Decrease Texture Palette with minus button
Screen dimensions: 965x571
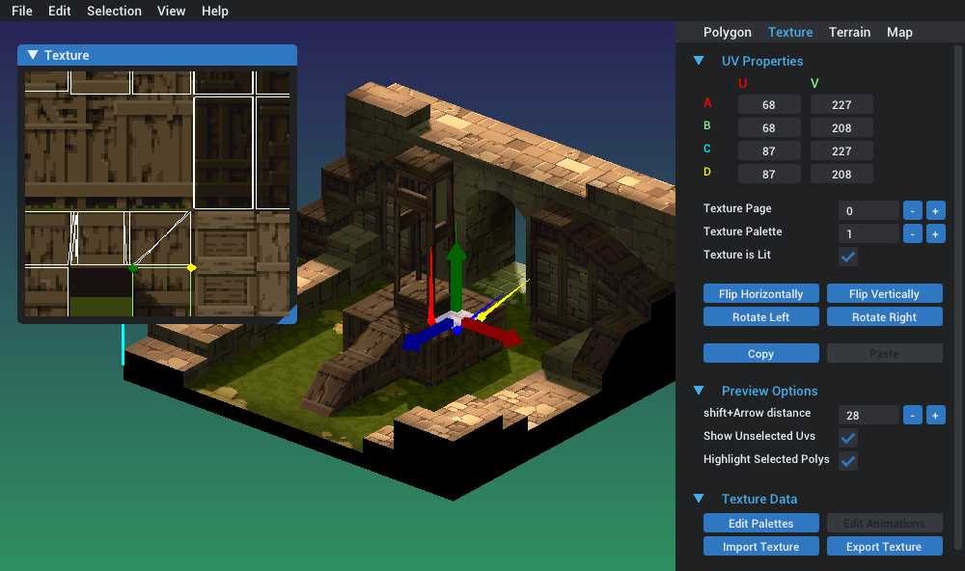[912, 233]
